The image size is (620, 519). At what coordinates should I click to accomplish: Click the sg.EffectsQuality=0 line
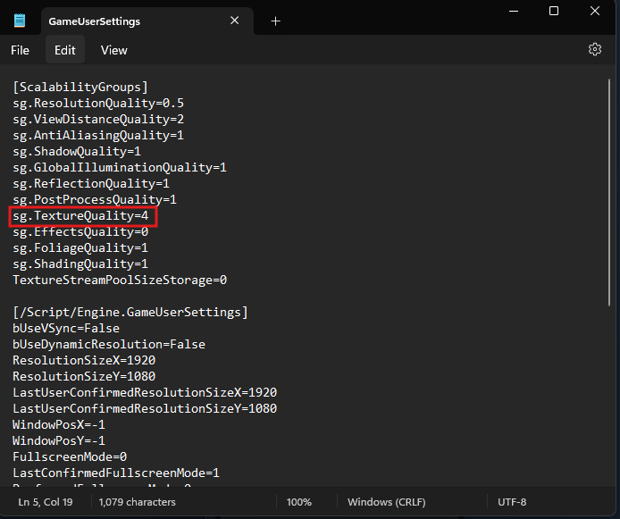point(80,232)
